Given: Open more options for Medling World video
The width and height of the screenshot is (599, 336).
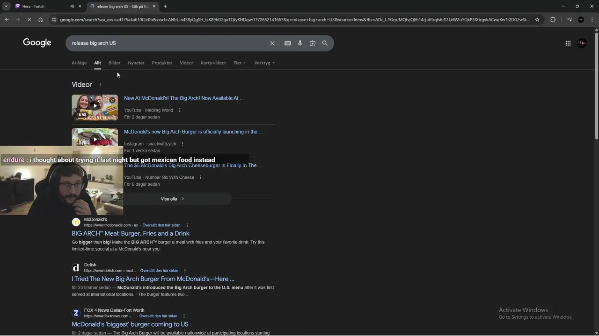Looking at the screenshot, I should tap(179, 110).
